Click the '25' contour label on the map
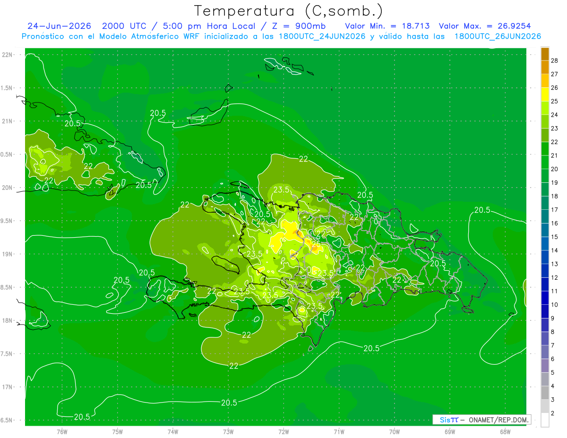567x438 pixels. click(316, 244)
